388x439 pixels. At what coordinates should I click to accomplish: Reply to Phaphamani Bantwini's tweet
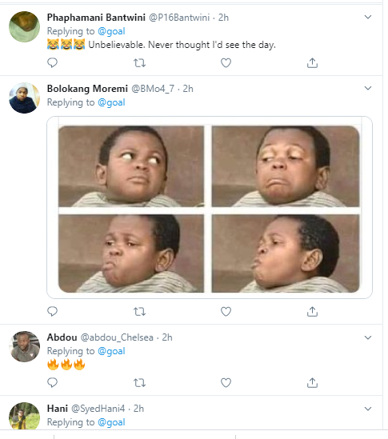click(x=52, y=62)
